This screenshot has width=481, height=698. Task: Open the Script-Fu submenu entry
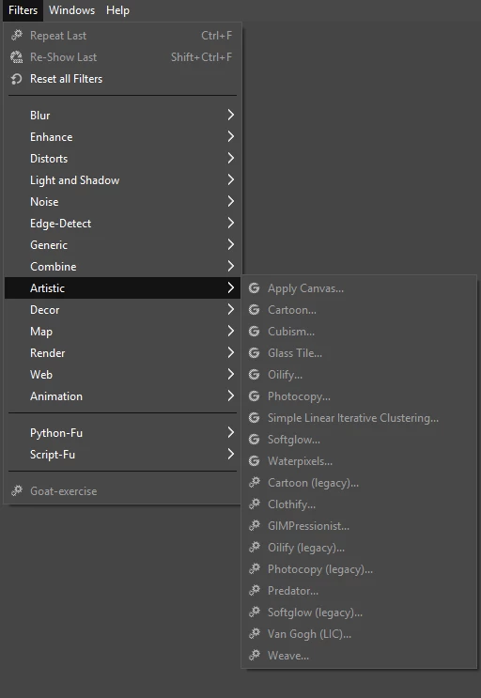[x=122, y=454]
